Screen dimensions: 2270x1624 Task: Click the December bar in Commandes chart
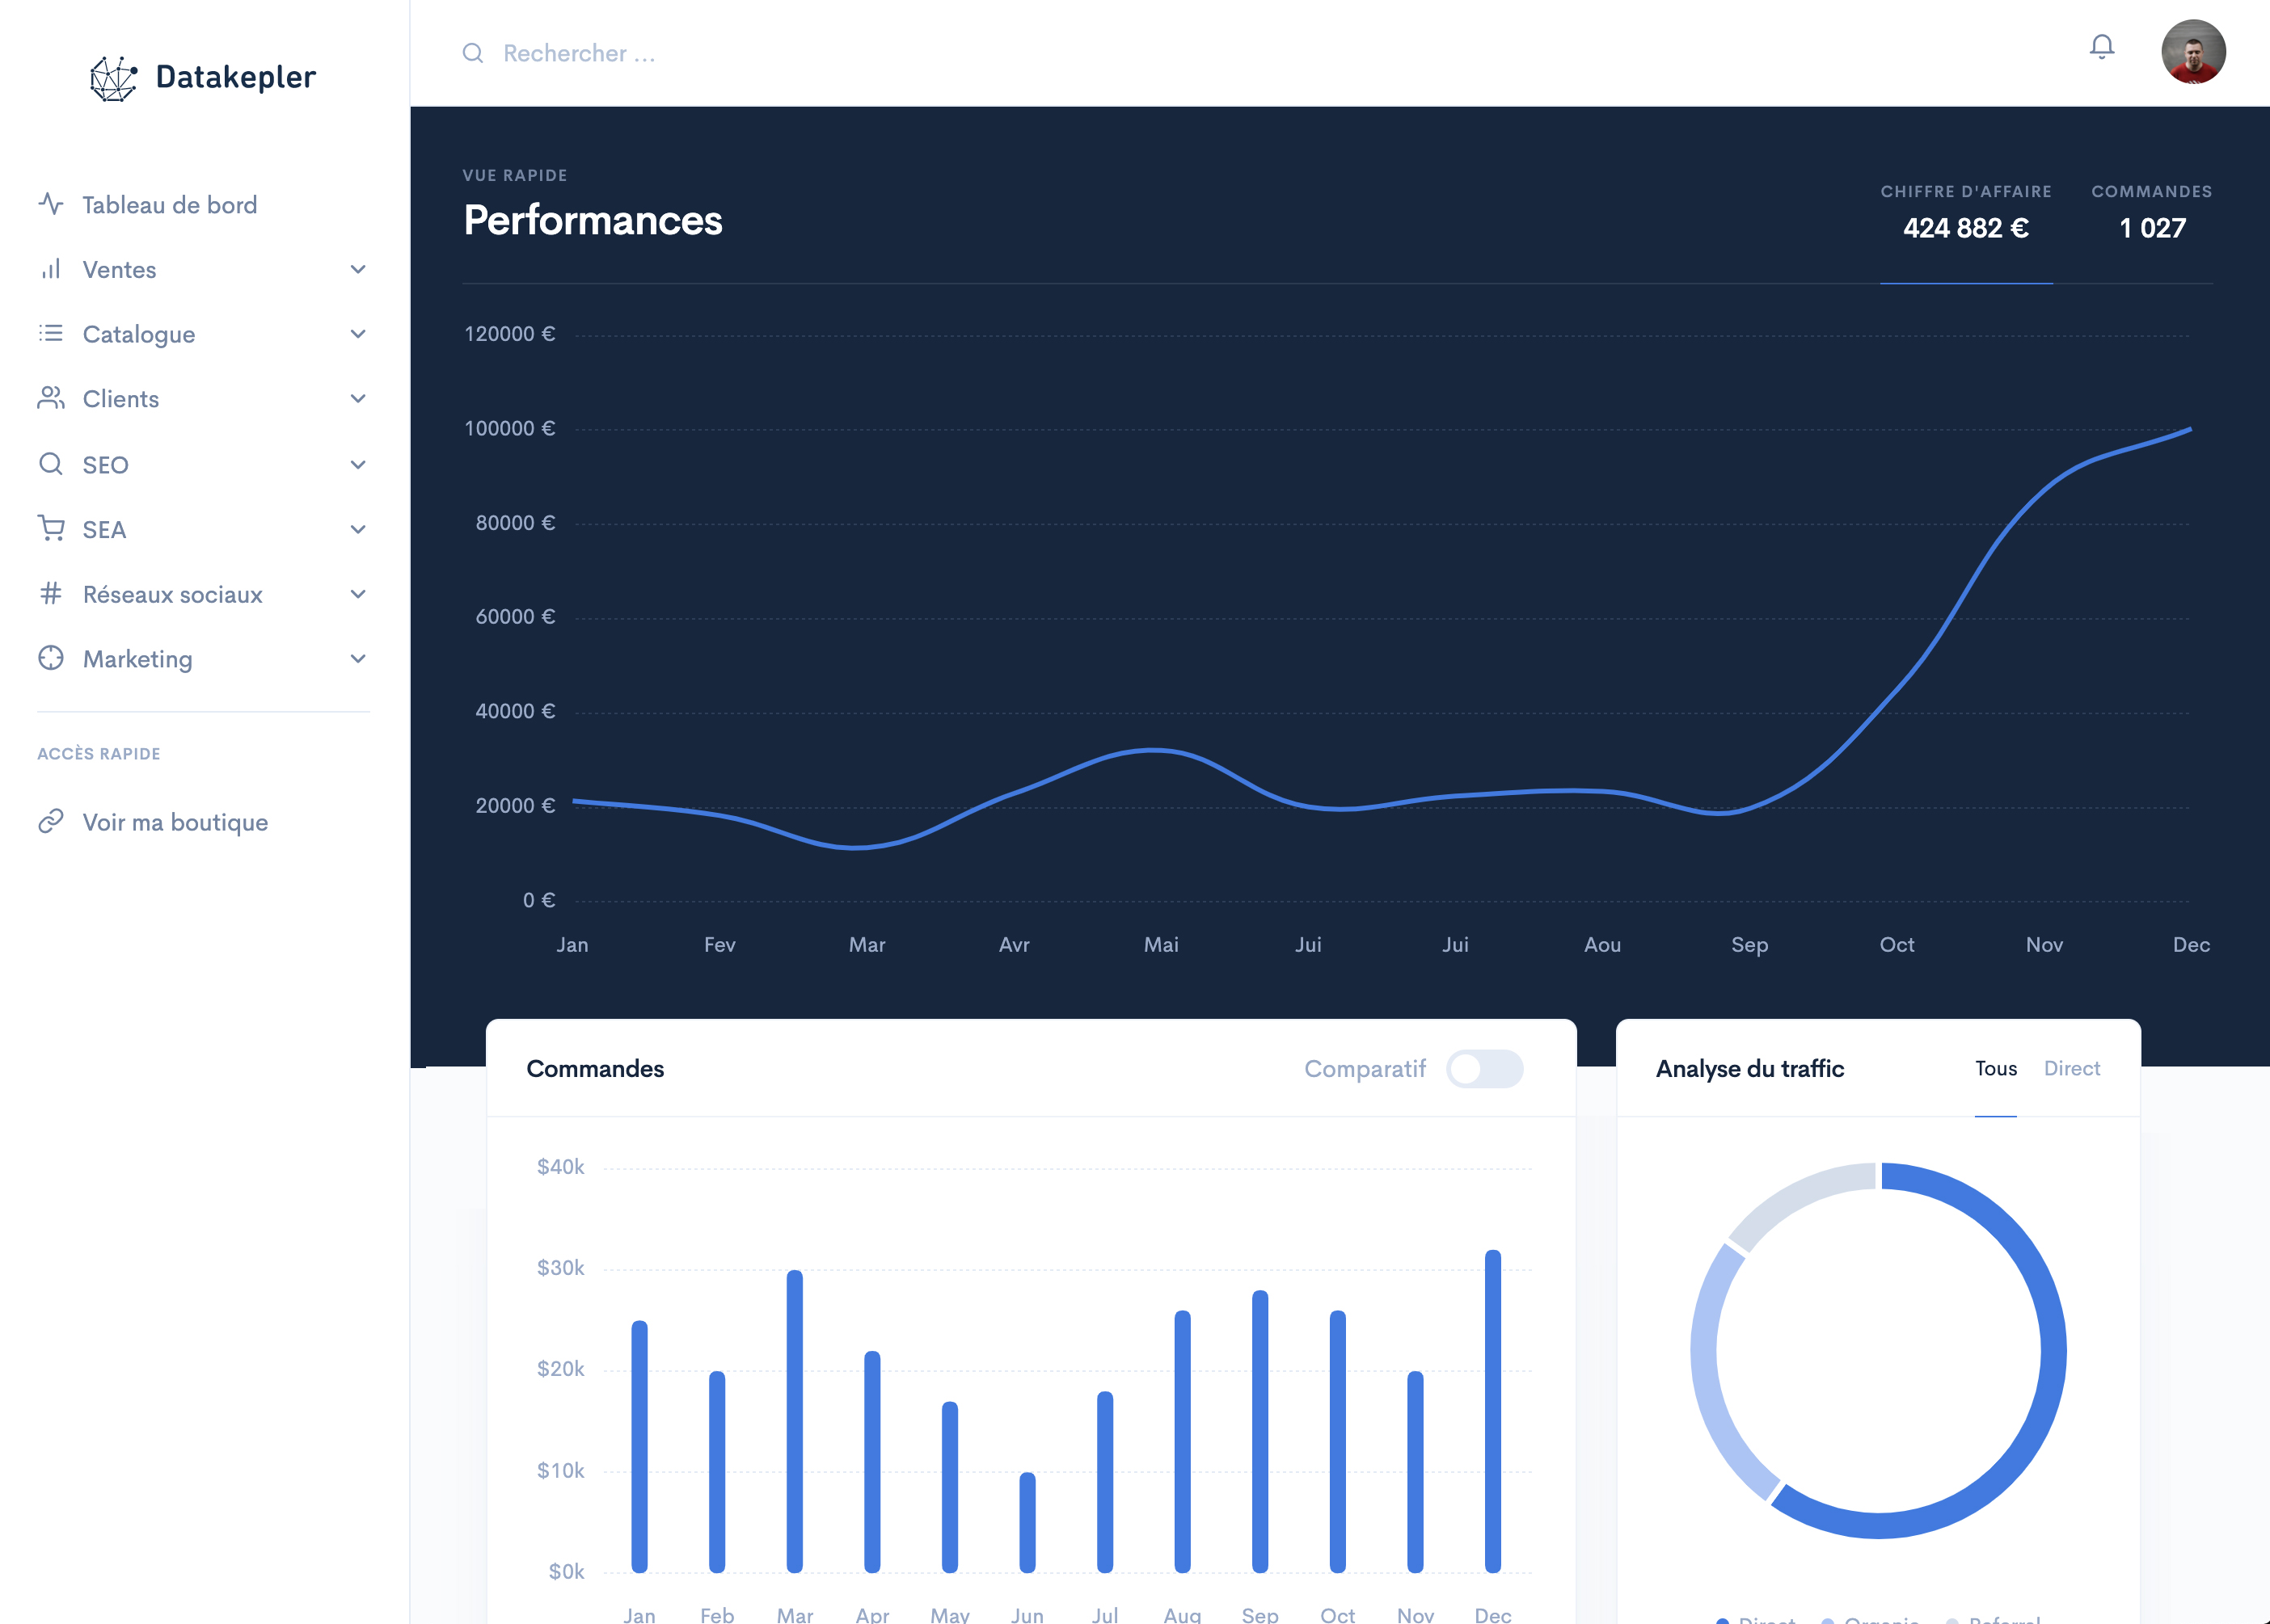coord(1492,1410)
